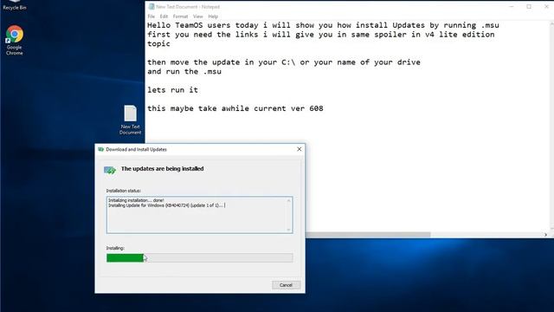The image size is (554, 312).
Task: Click the Notepad title bar icon
Action: [x=151, y=7]
